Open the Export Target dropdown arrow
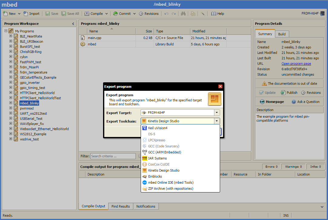Image resolution: width=328 pixels, height=220 pixels. [217, 113]
